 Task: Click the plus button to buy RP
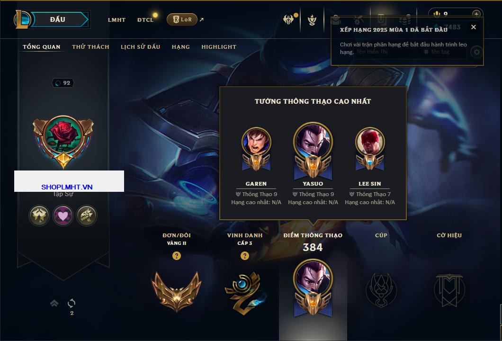476,14
